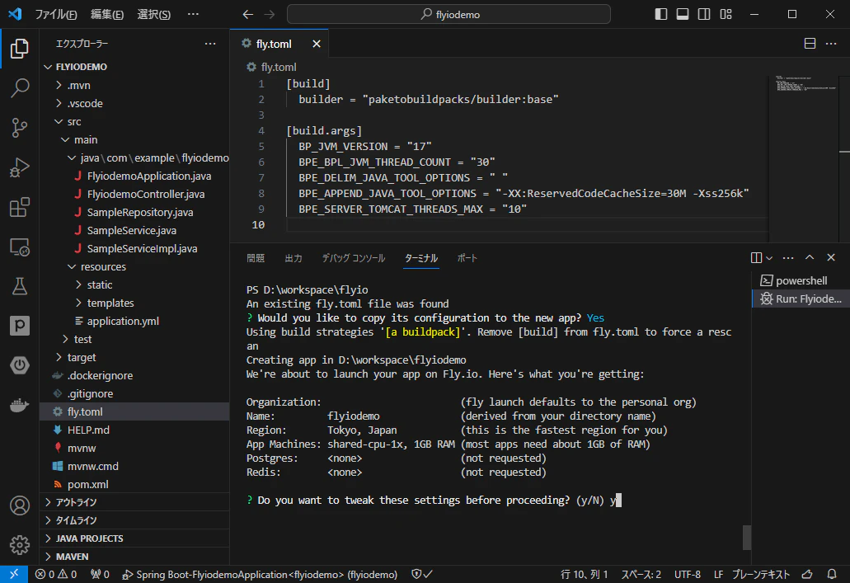Image resolution: width=850 pixels, height=583 pixels.
Task: Open the Spring Boot Dashboard power icon
Action: [x=20, y=365]
